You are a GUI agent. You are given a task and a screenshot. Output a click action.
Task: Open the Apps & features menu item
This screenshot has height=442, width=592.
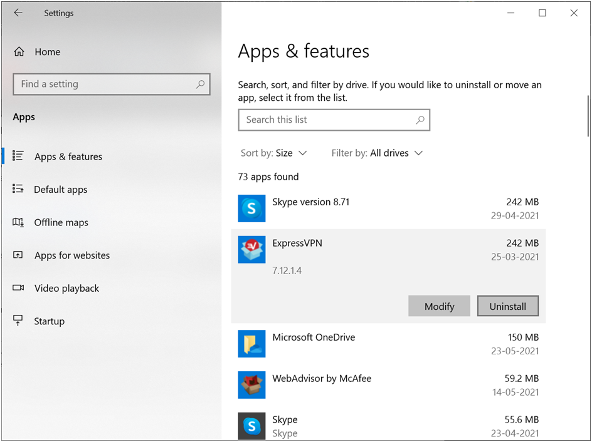[x=68, y=157]
